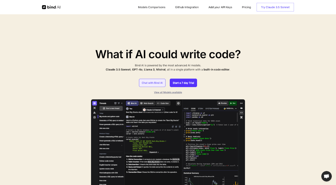This screenshot has width=336, height=185.
Task: Click the plus icon beside Code Gen
Action: 178,103
